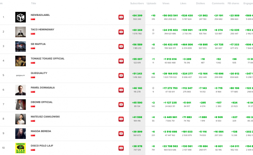Open SB Maffija's YouTube channel icon
The height and width of the screenshot is (155, 253).
click(x=121, y=46)
